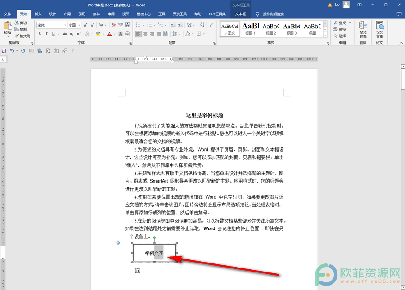Undo the last action
This screenshot has height=290, width=405.
click(12, 50)
